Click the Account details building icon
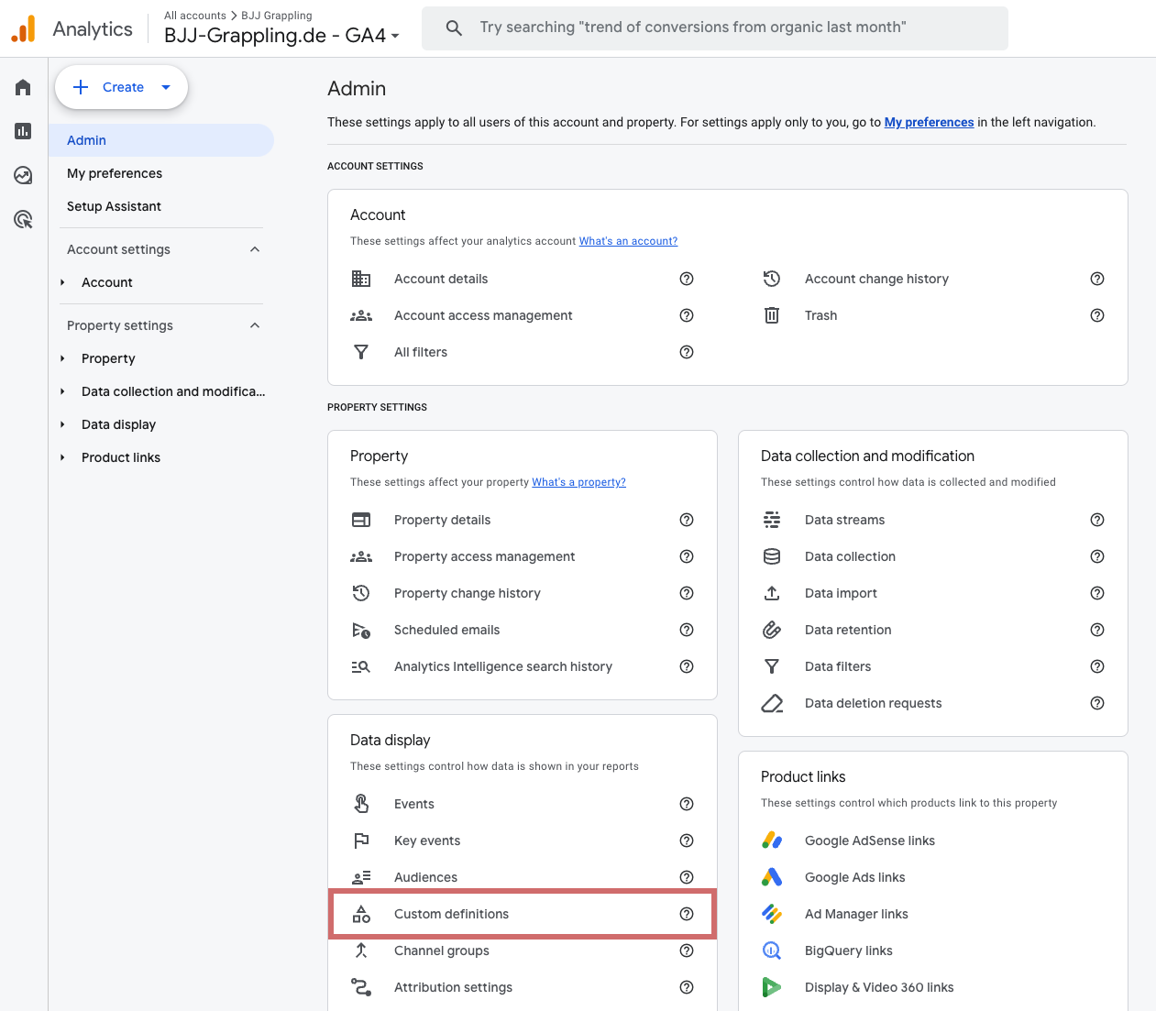Screen dimensions: 1156x1011 coord(361,279)
